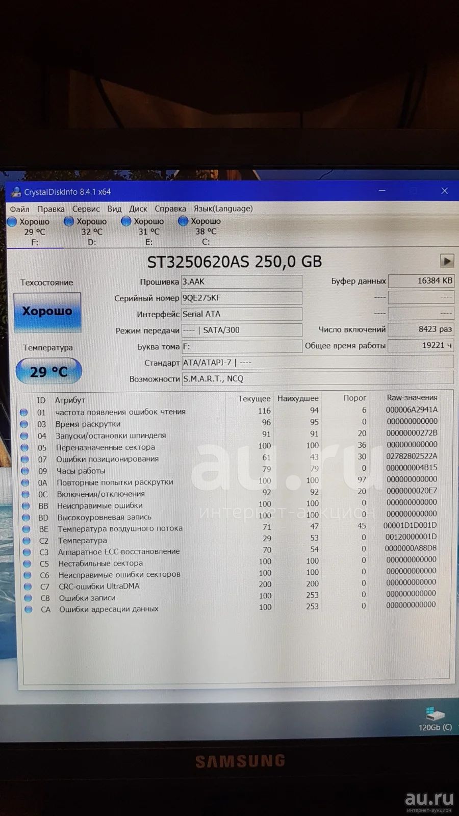Click status dot for Время раскрутки
This screenshot has height=816, width=459.
(x=24, y=424)
